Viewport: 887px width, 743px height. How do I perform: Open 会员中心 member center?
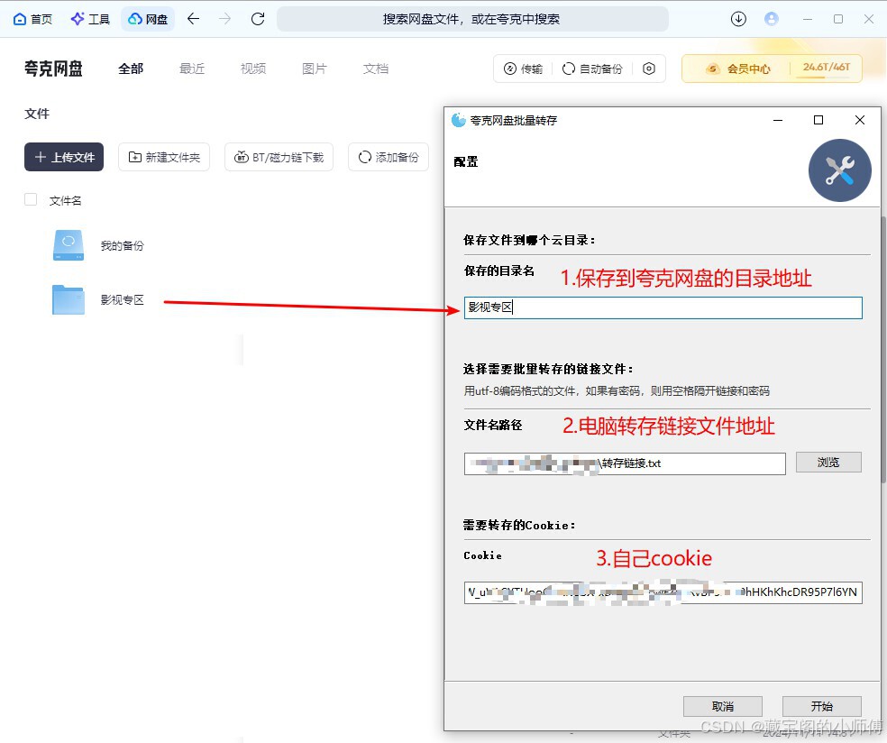737,69
